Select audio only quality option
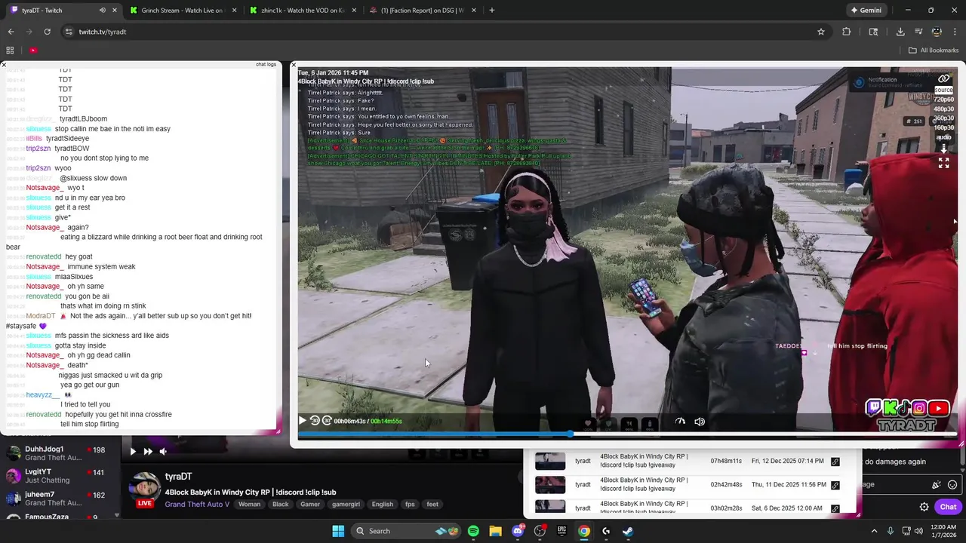The height and width of the screenshot is (543, 966). 943,137
